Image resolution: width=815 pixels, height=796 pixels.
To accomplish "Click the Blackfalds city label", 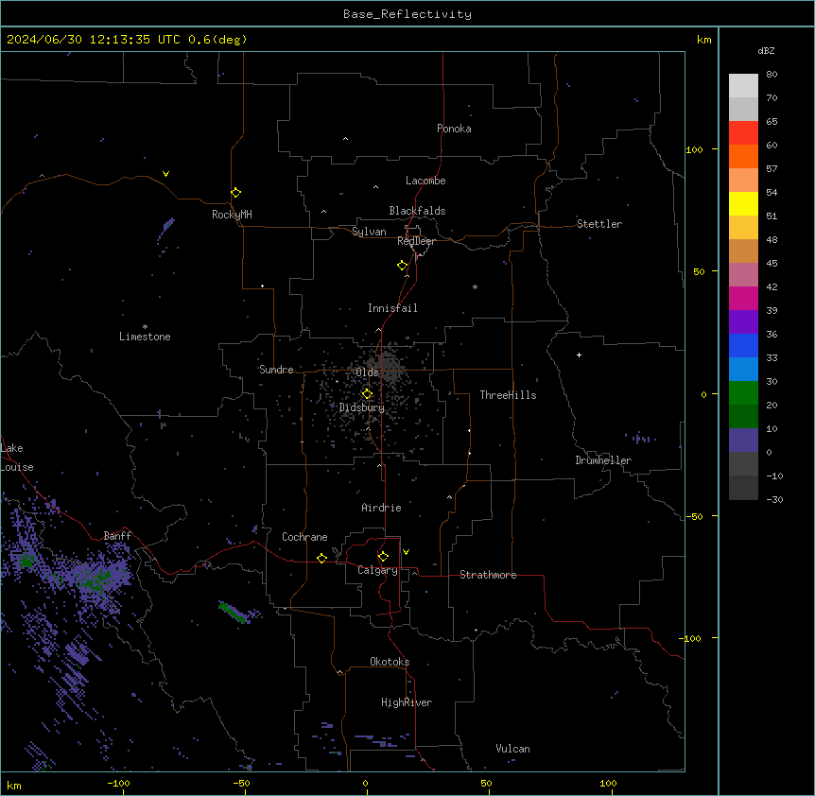I will point(417,211).
